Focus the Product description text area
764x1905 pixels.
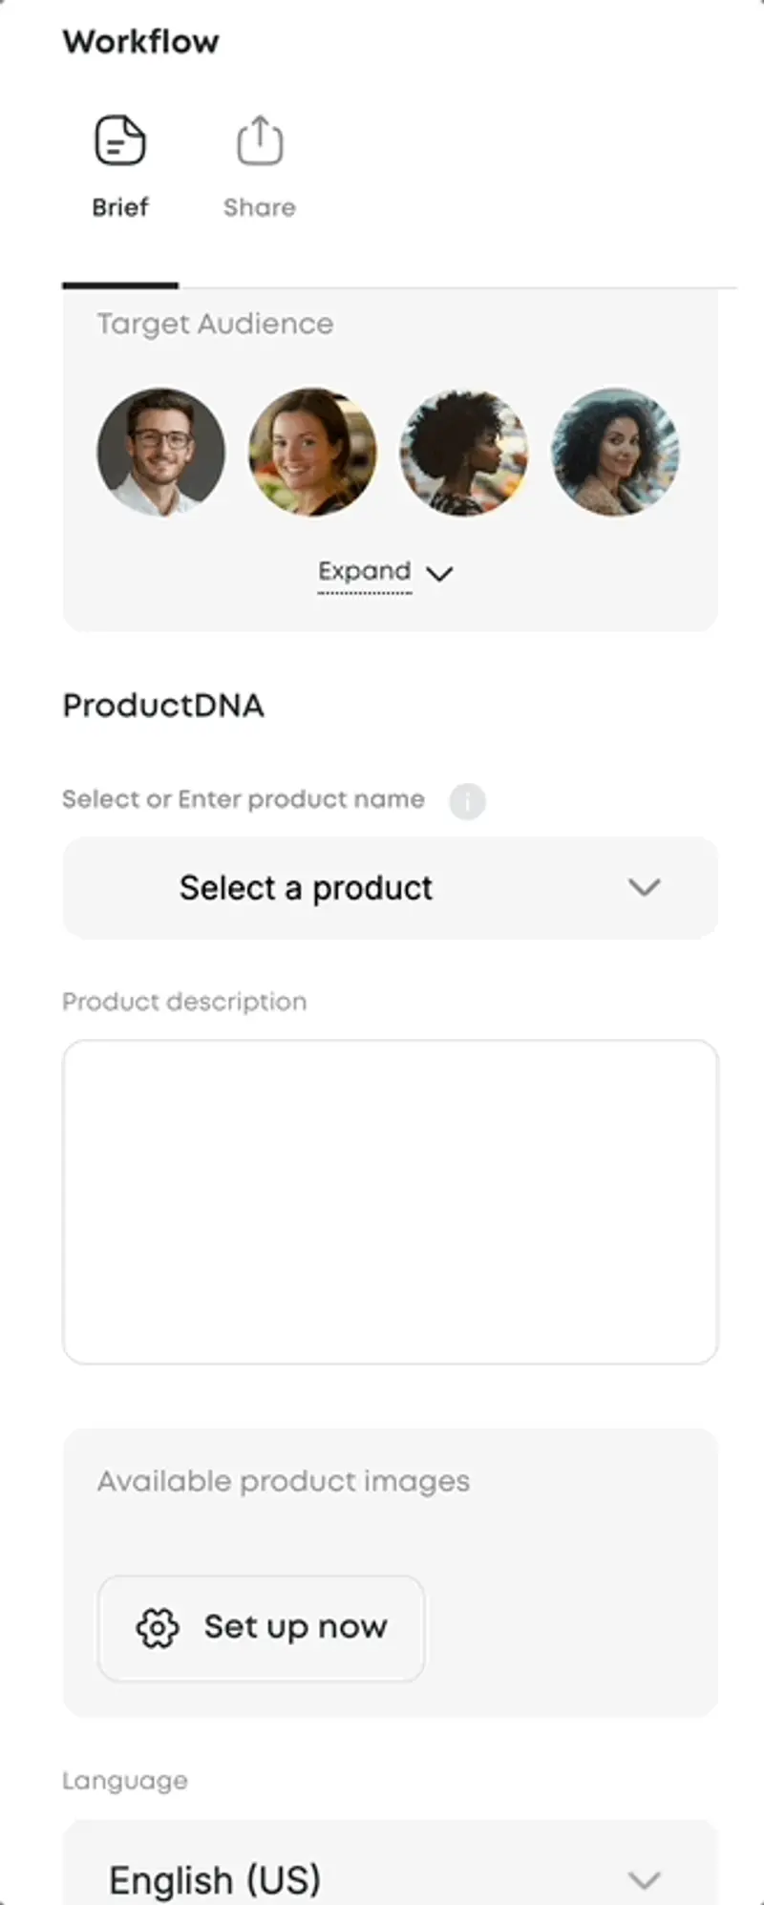tap(390, 1201)
